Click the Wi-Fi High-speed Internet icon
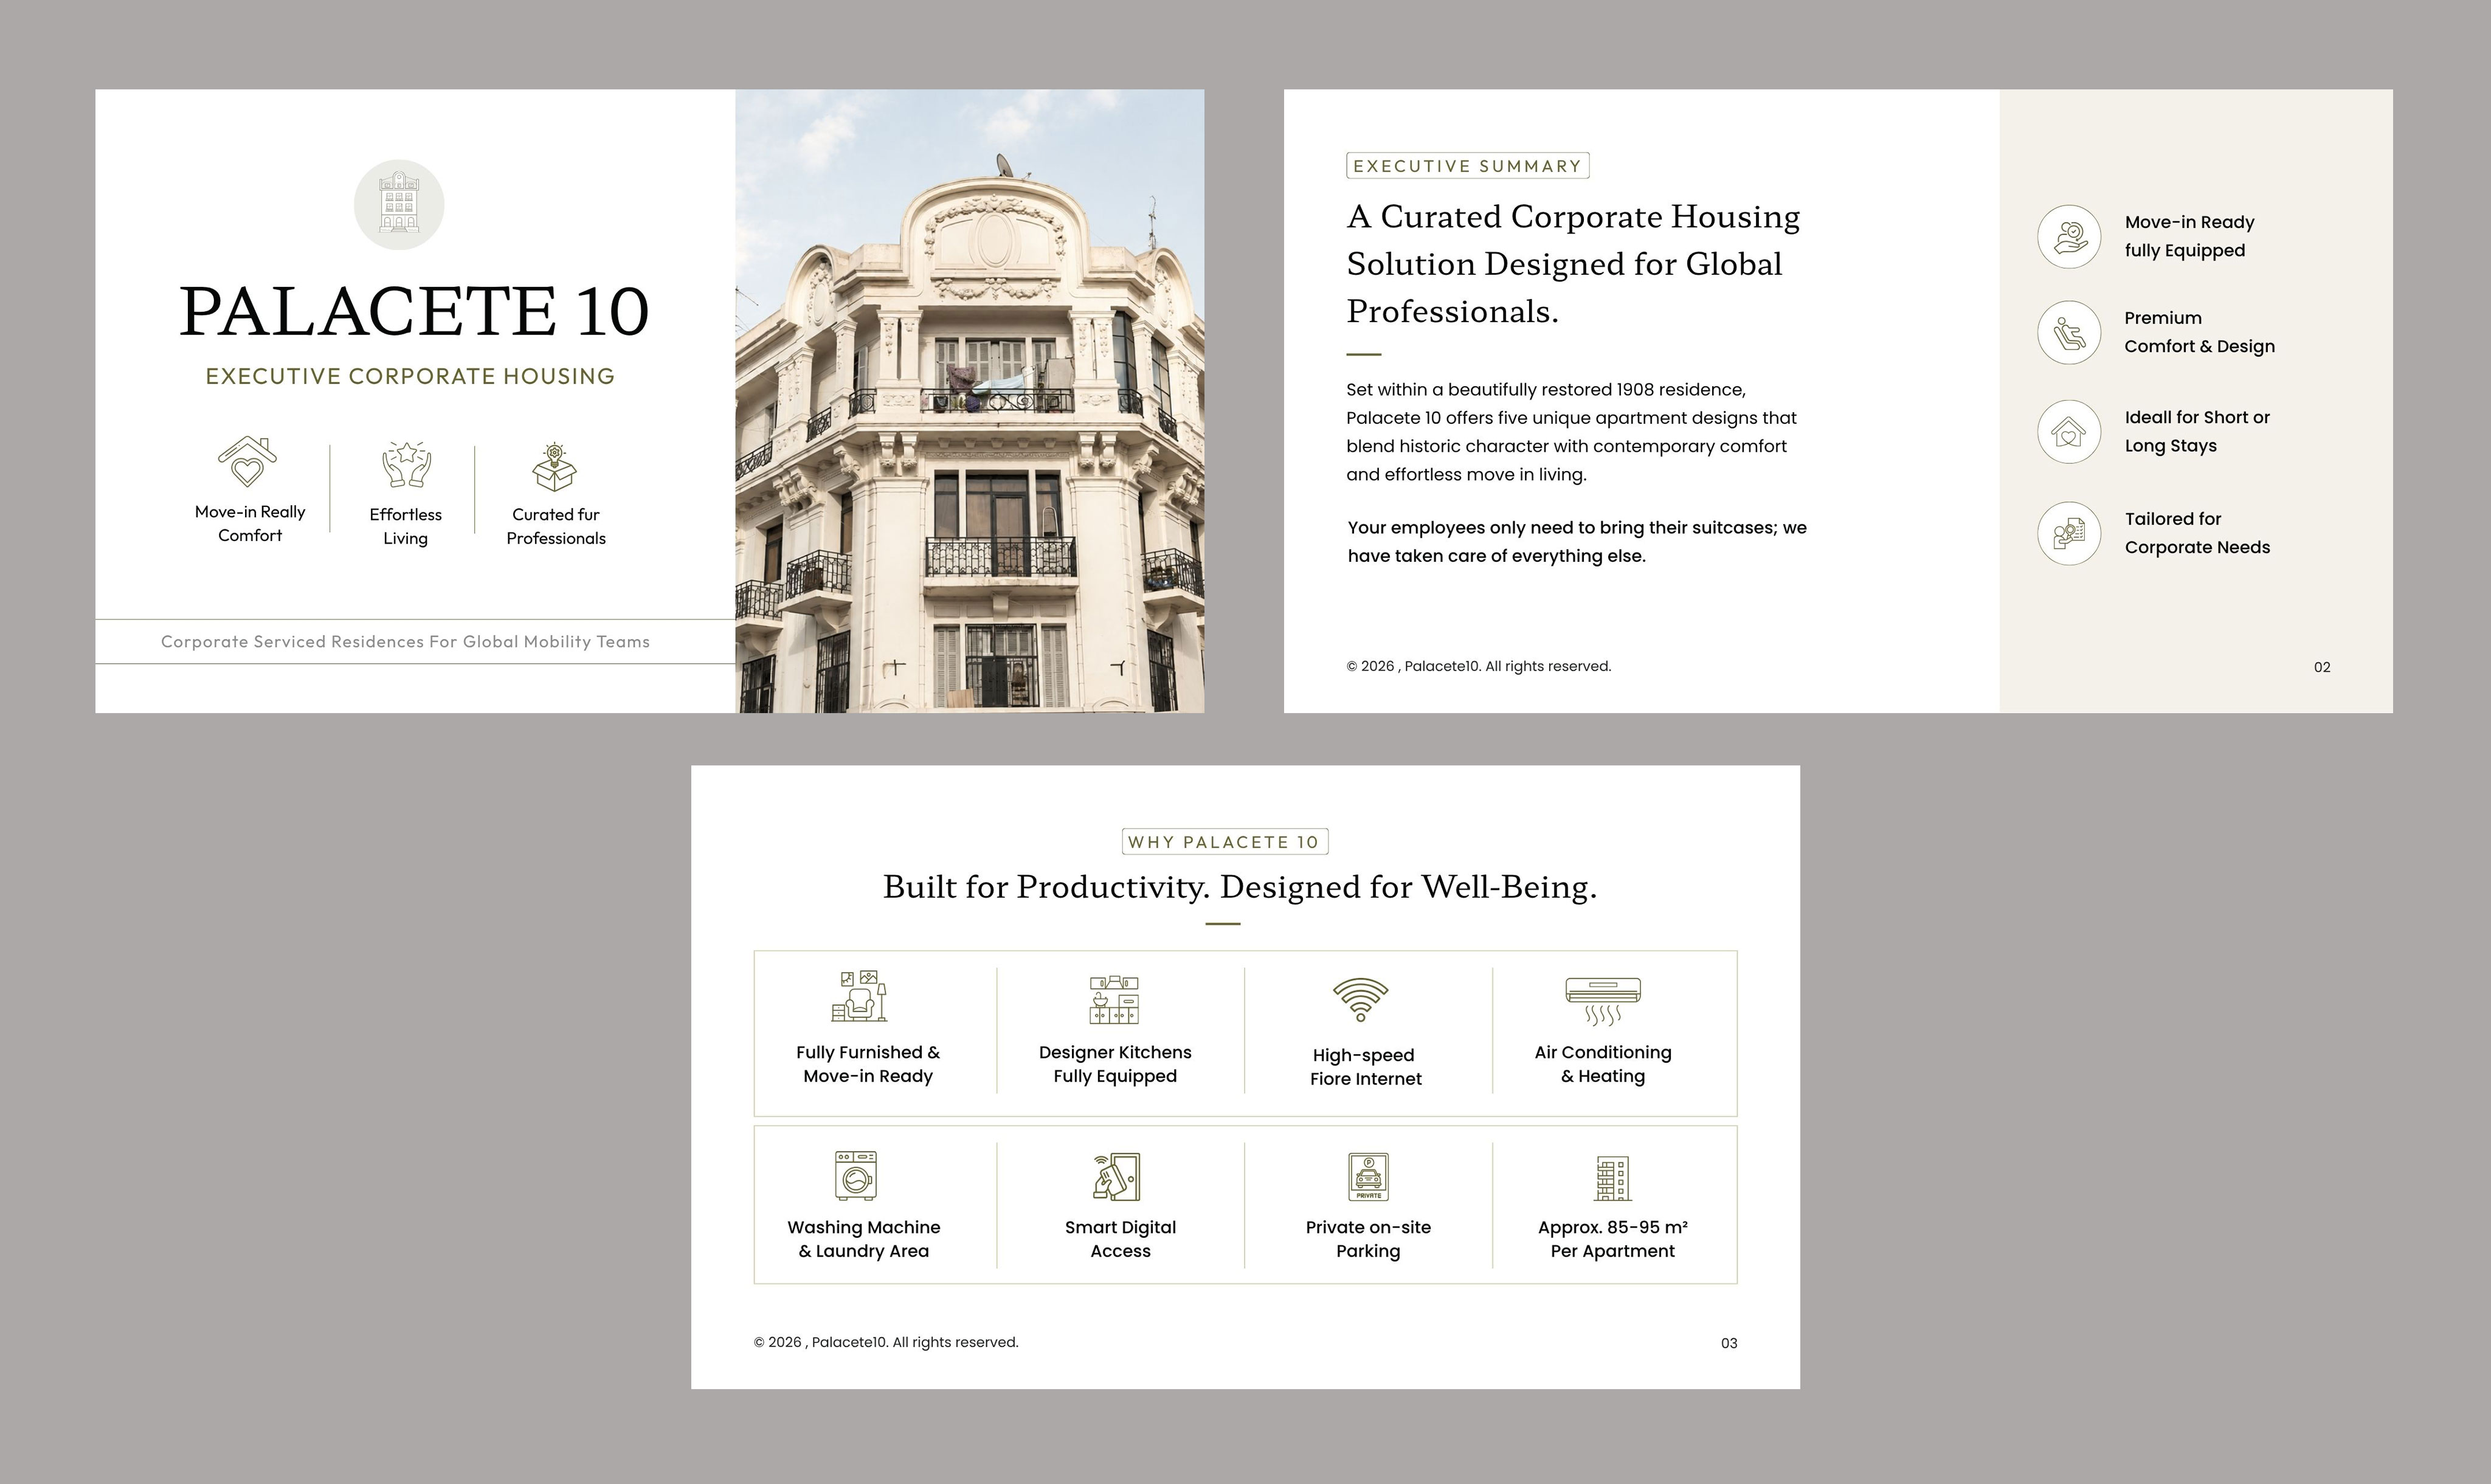This screenshot has height=1484, width=2491. 1361,999
